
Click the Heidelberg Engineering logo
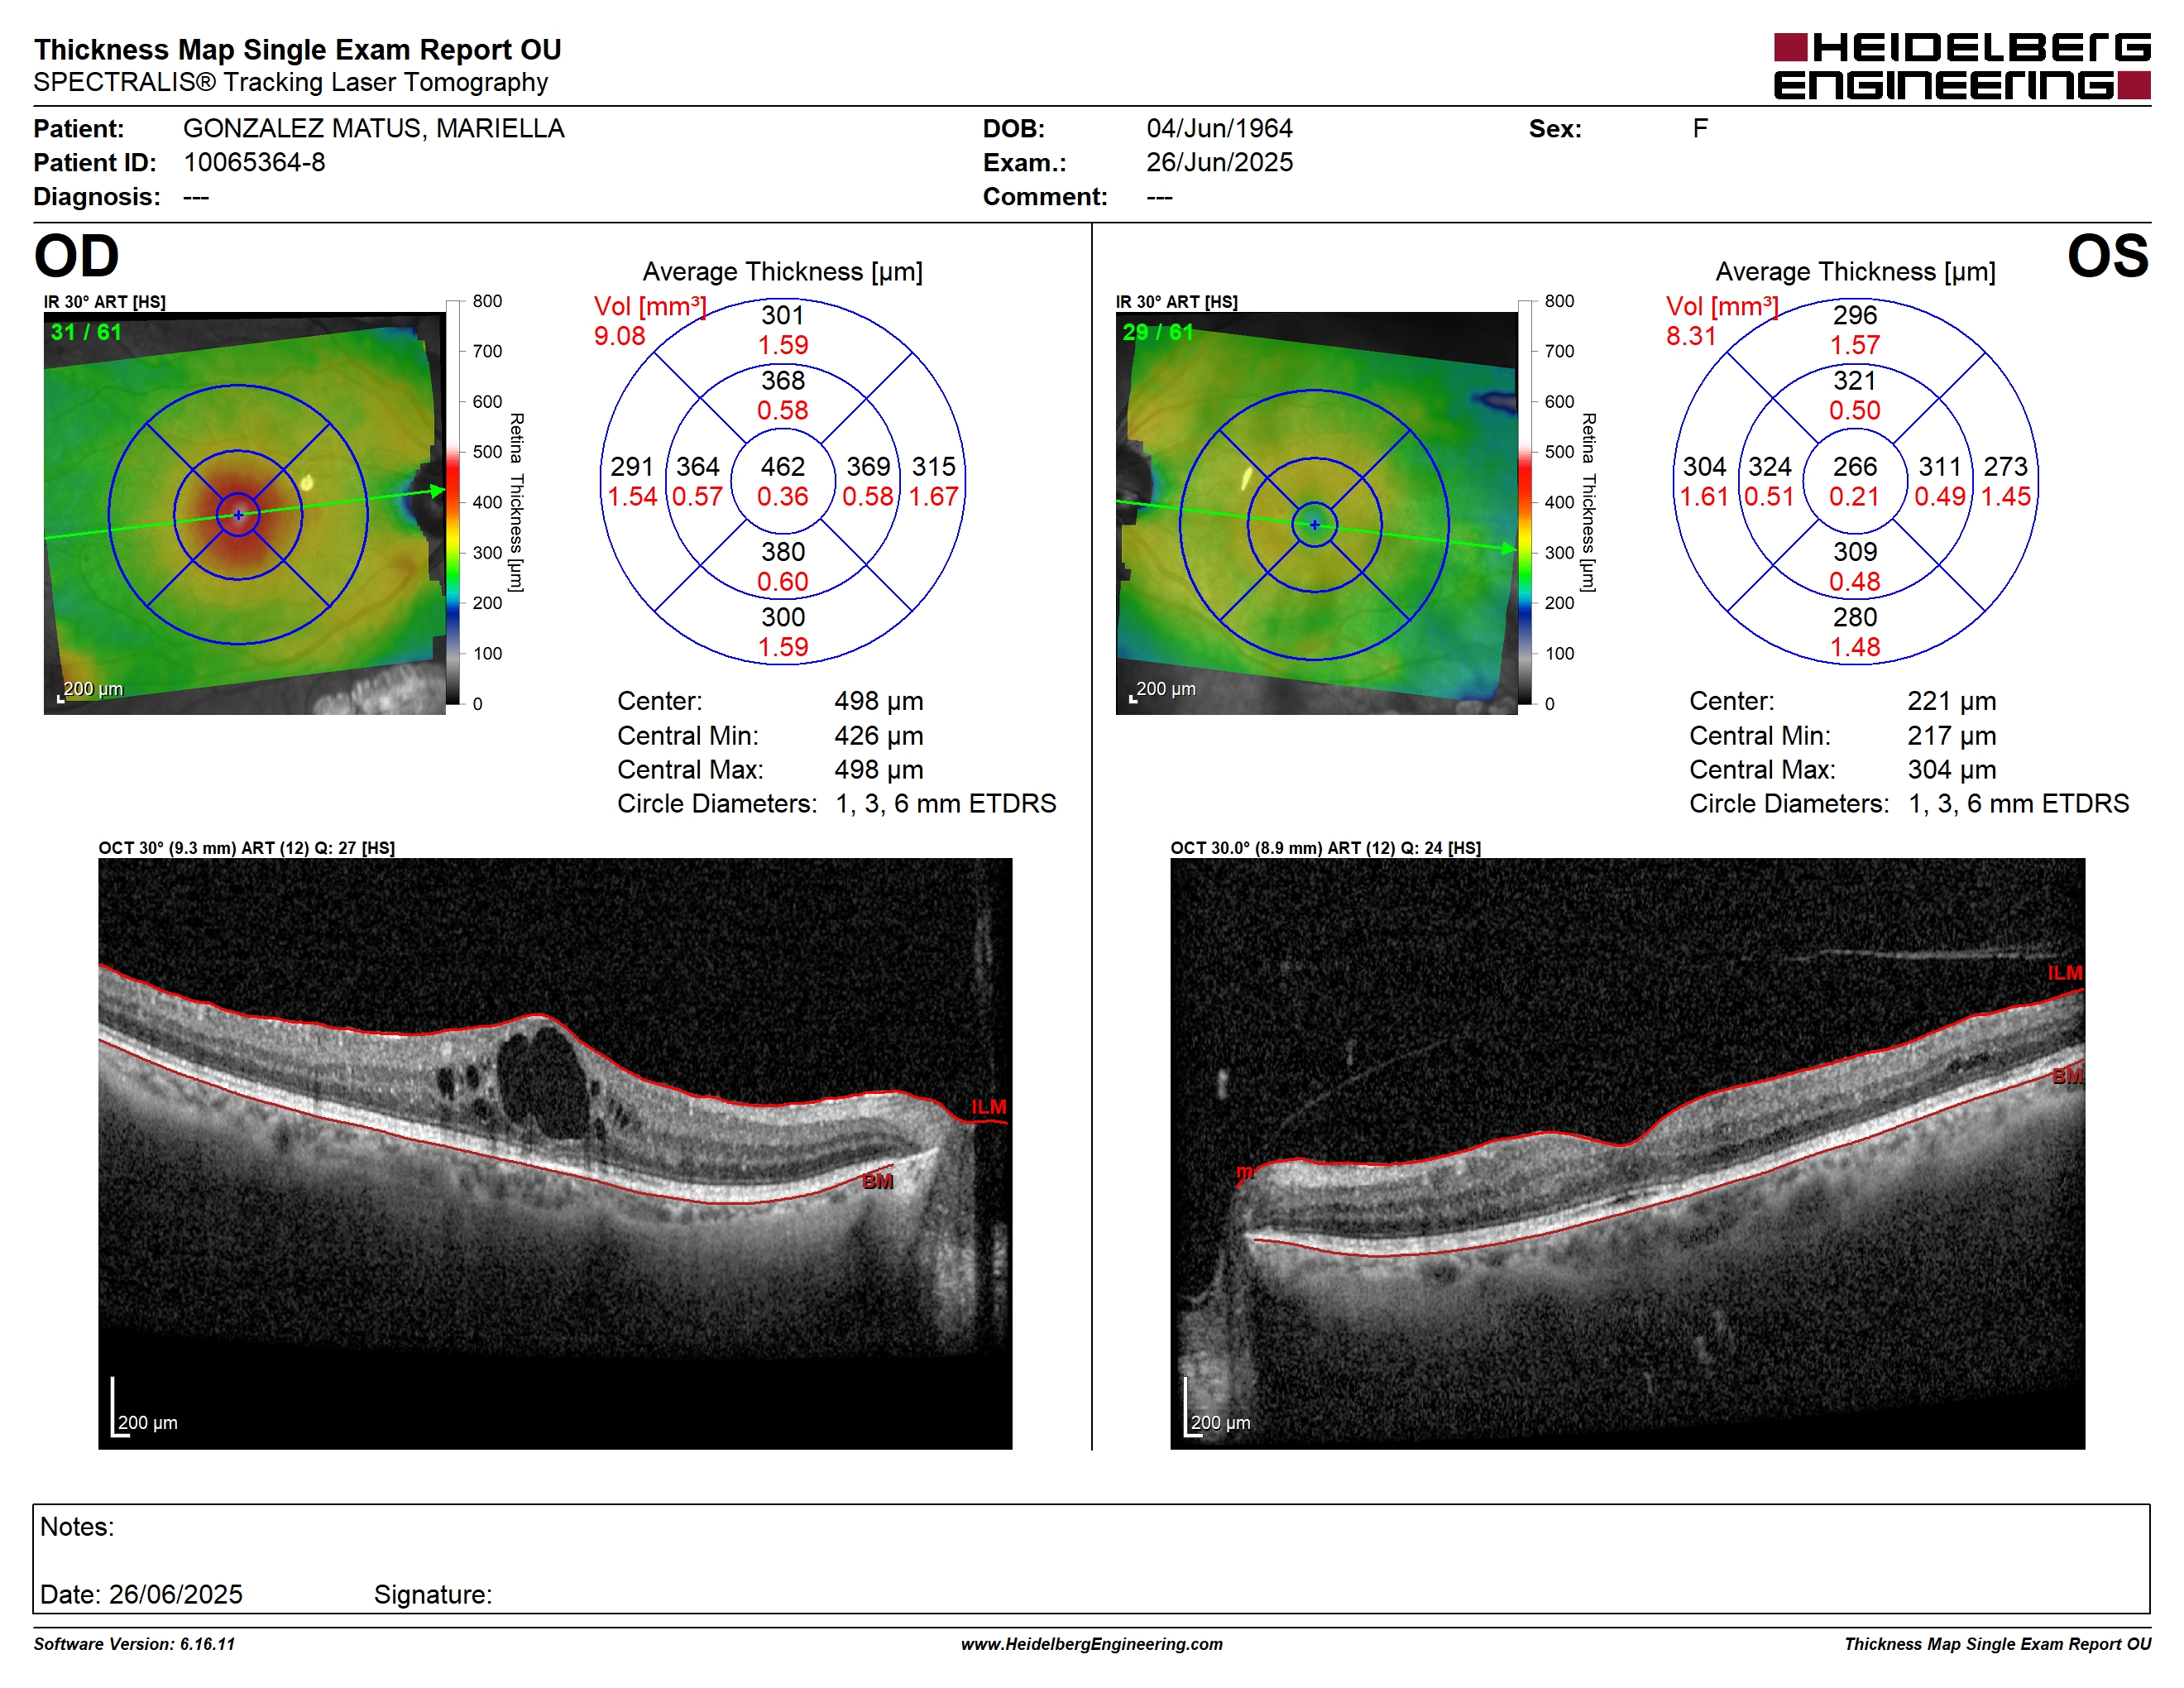[1961, 66]
